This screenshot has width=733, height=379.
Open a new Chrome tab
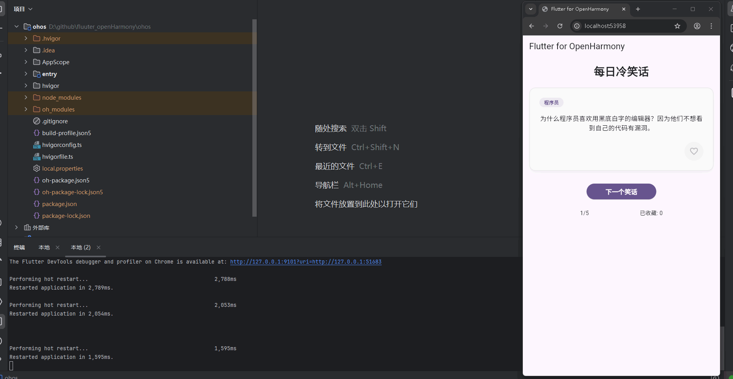click(638, 9)
